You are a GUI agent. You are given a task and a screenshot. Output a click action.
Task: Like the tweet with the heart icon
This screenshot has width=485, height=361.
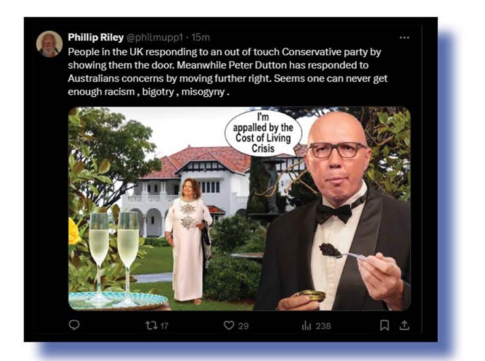pyautogui.click(x=230, y=325)
